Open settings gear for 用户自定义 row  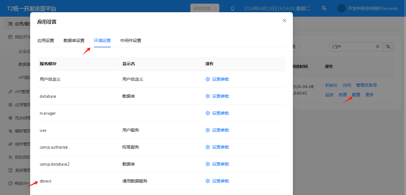[x=208, y=79]
